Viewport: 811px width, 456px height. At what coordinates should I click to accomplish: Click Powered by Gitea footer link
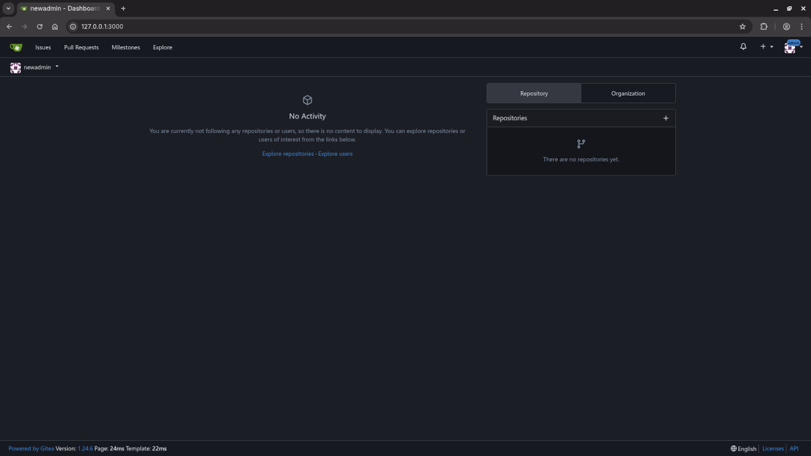click(31, 448)
